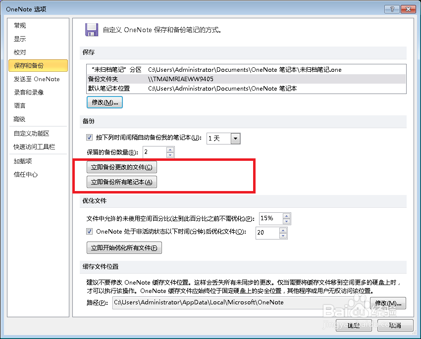Close the OneNote 选项 dialog
Viewport: 421px width, 339px height.
[x=408, y=9]
